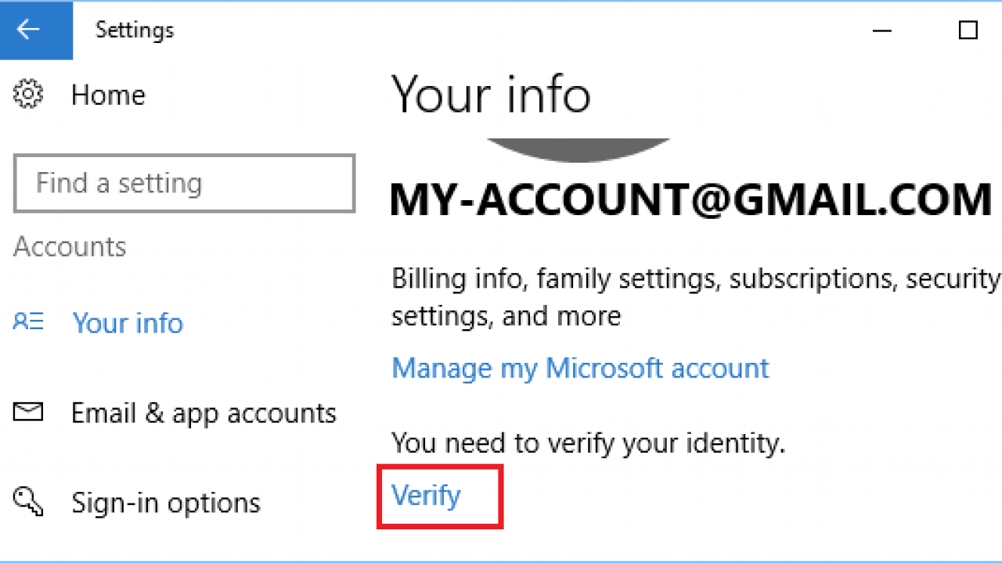Maximize the Settings window

[x=968, y=30]
